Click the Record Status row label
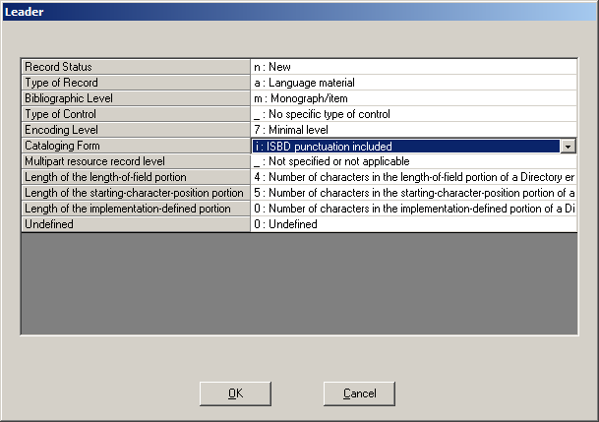 [x=136, y=67]
